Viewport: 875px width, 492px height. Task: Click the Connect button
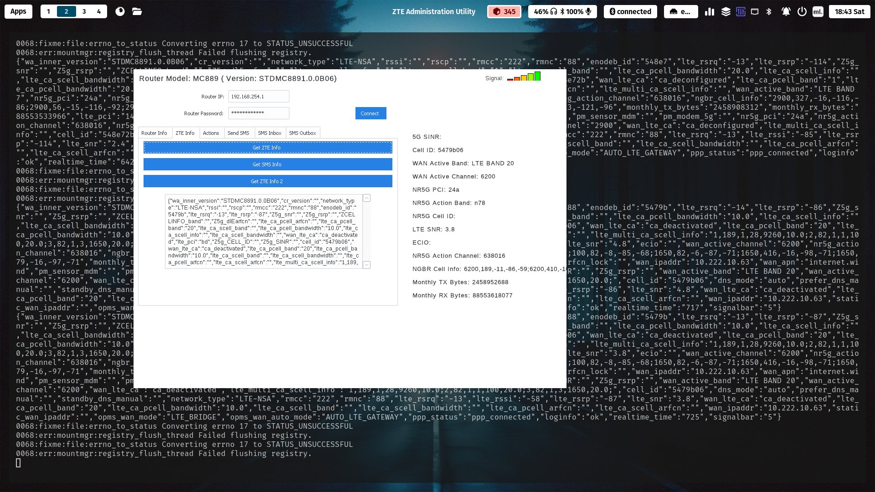point(371,113)
